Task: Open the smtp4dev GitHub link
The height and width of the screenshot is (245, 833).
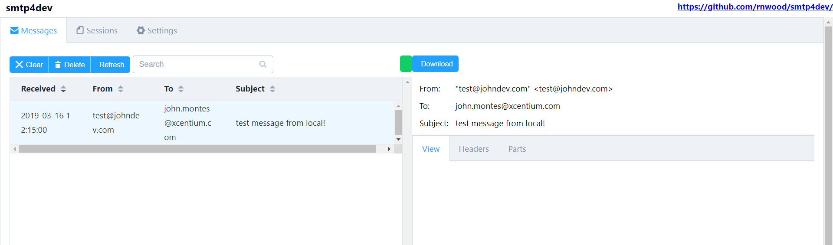Action: coord(755,7)
